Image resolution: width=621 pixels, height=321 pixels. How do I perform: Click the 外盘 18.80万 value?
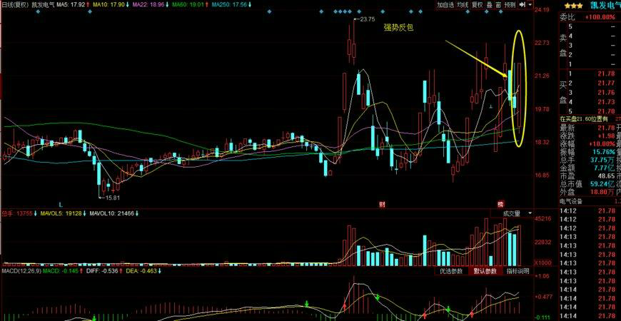(602, 192)
